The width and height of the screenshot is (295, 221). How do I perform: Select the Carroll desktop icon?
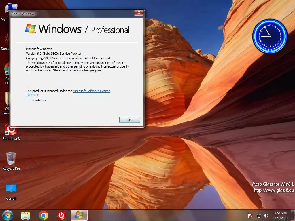11,192
